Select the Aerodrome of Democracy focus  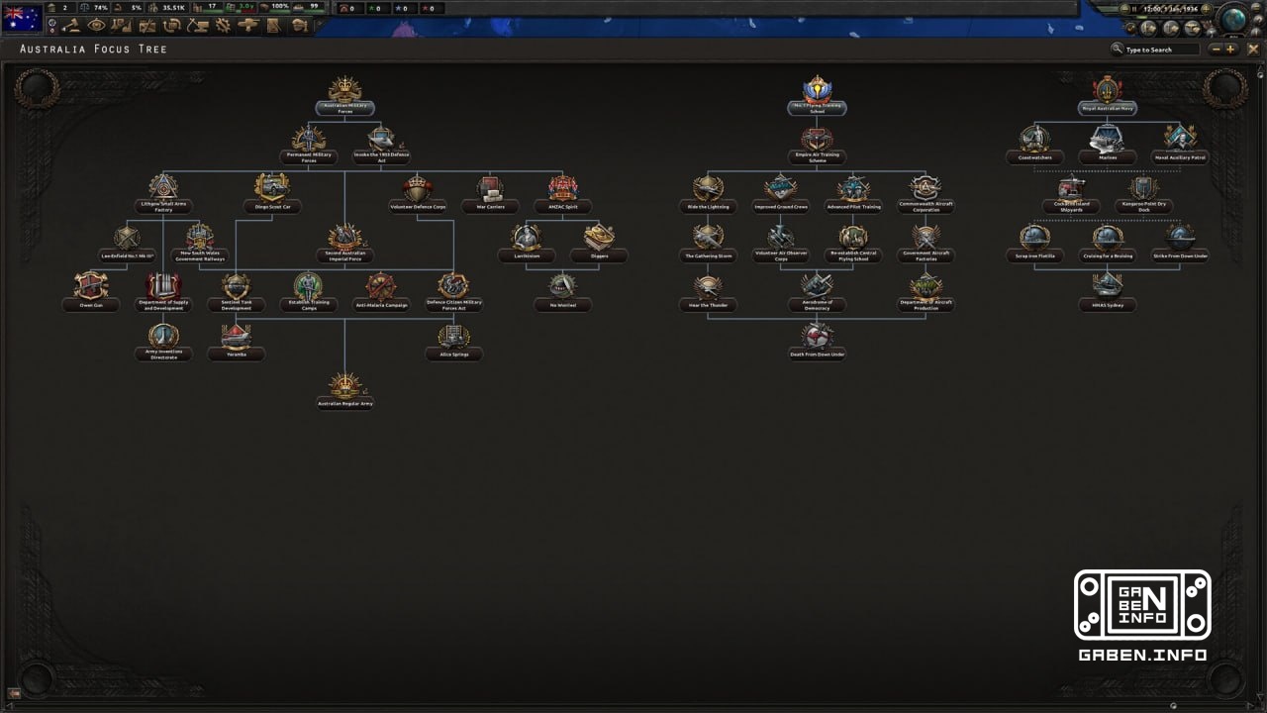pos(817,292)
